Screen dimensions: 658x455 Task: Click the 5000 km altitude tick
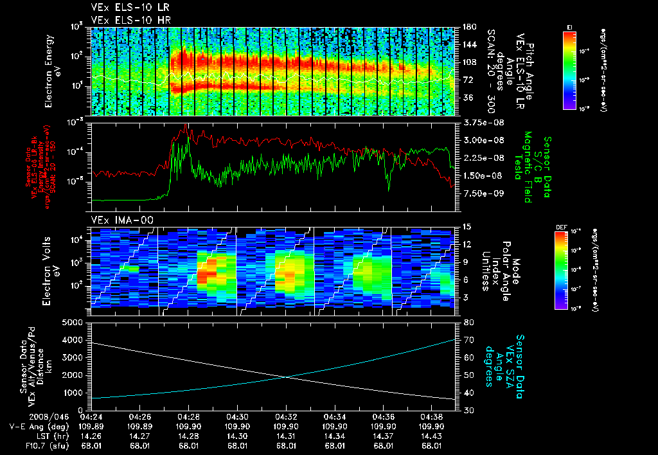pos(72,323)
